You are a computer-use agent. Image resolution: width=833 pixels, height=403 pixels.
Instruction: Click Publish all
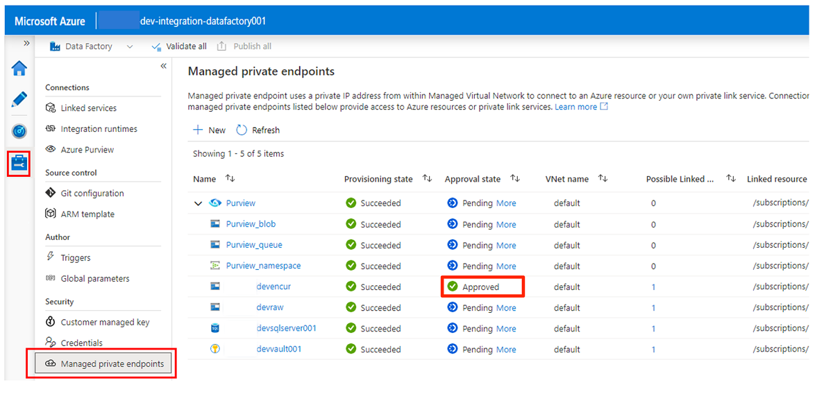click(x=244, y=46)
